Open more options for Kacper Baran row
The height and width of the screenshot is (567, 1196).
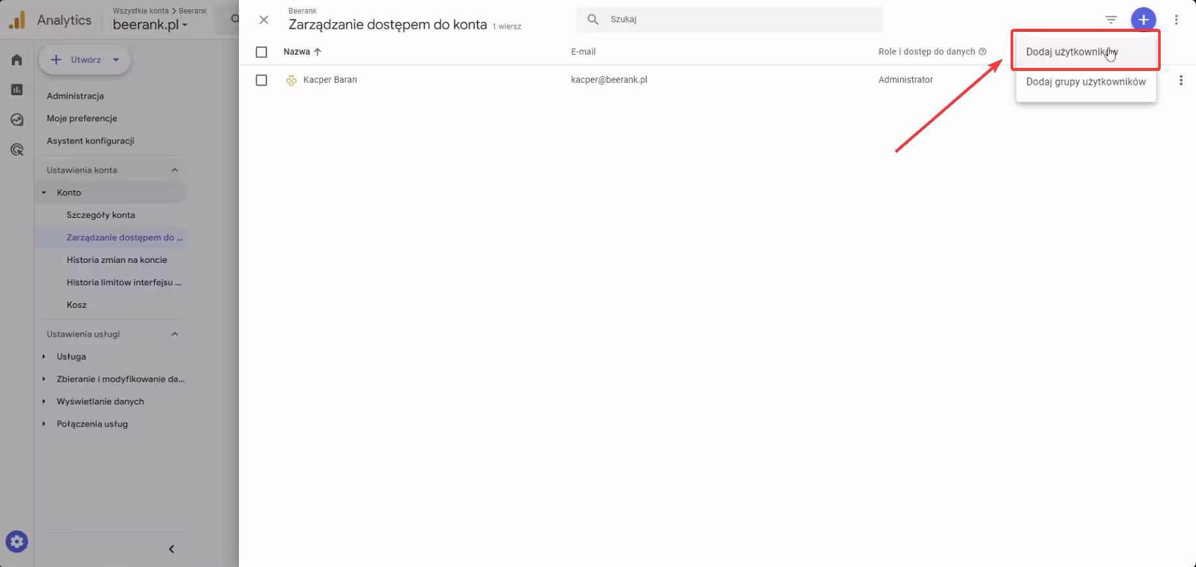[x=1180, y=80]
